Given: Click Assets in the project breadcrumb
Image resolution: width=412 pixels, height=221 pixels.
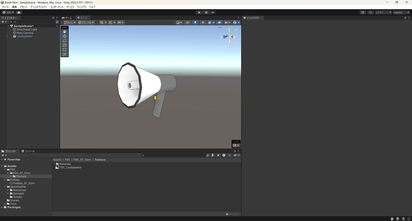Looking at the screenshot, I should pyautogui.click(x=57, y=160).
